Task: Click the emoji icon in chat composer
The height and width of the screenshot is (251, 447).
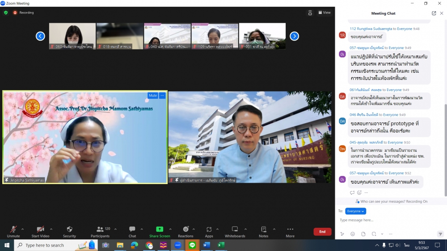Action: click(353, 234)
